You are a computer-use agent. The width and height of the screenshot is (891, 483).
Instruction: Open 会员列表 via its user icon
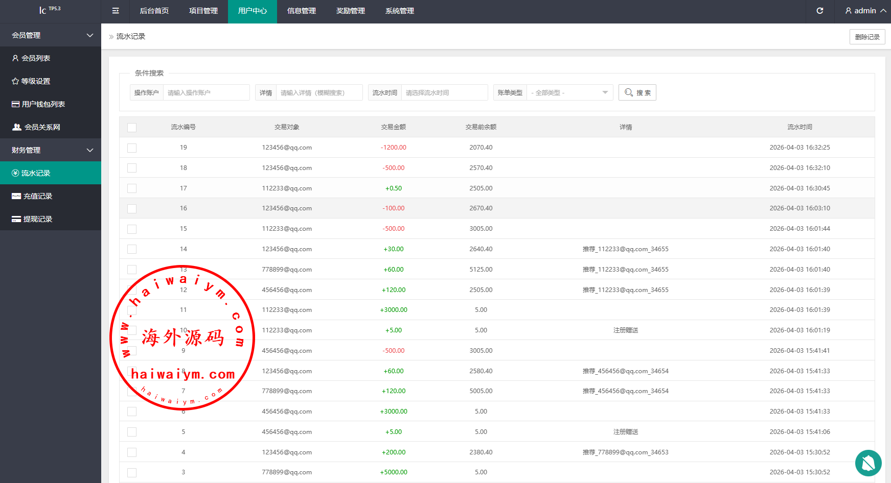point(15,58)
